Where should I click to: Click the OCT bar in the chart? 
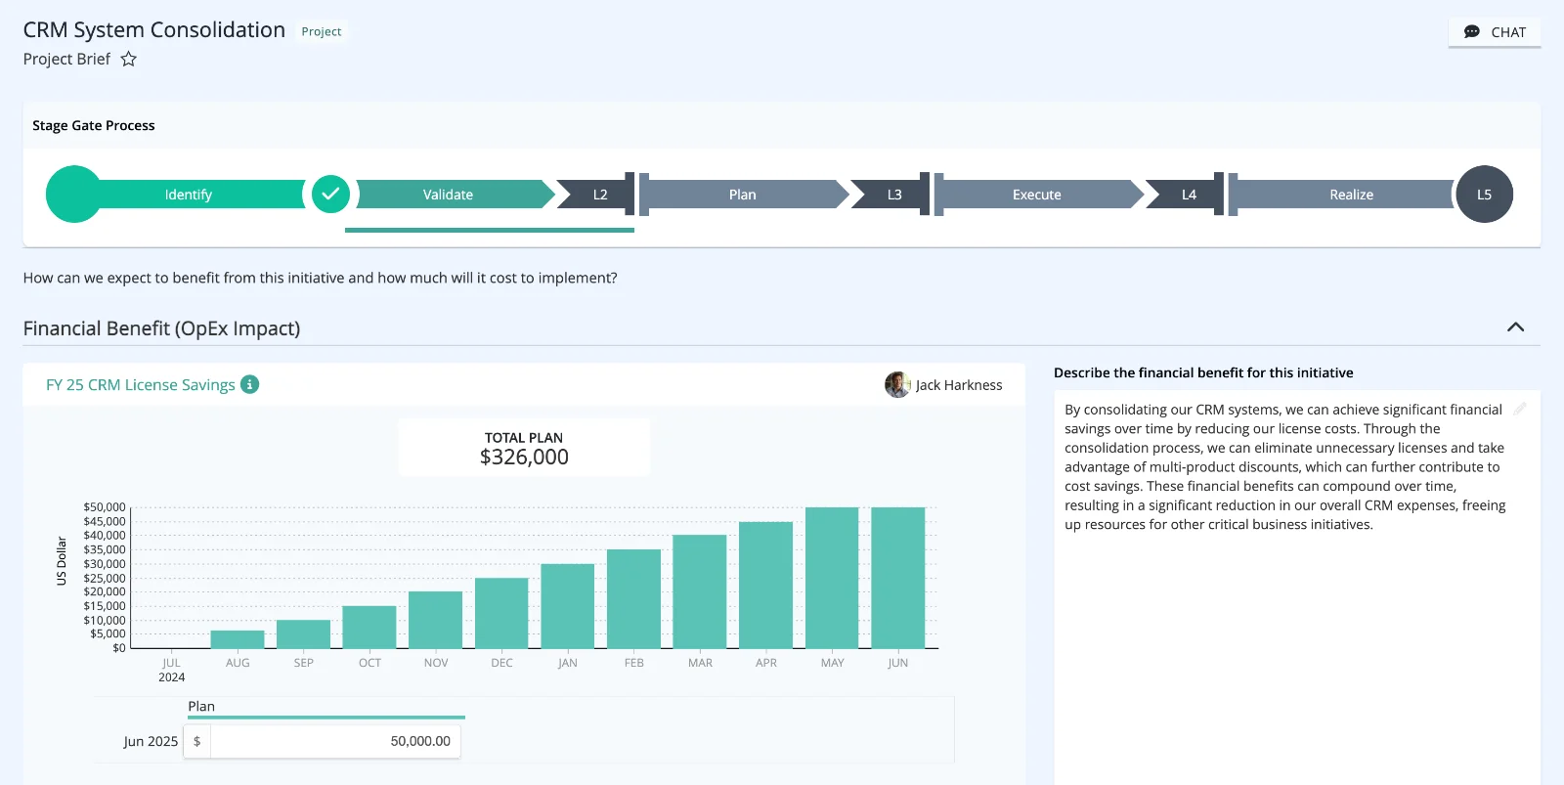tap(369, 627)
